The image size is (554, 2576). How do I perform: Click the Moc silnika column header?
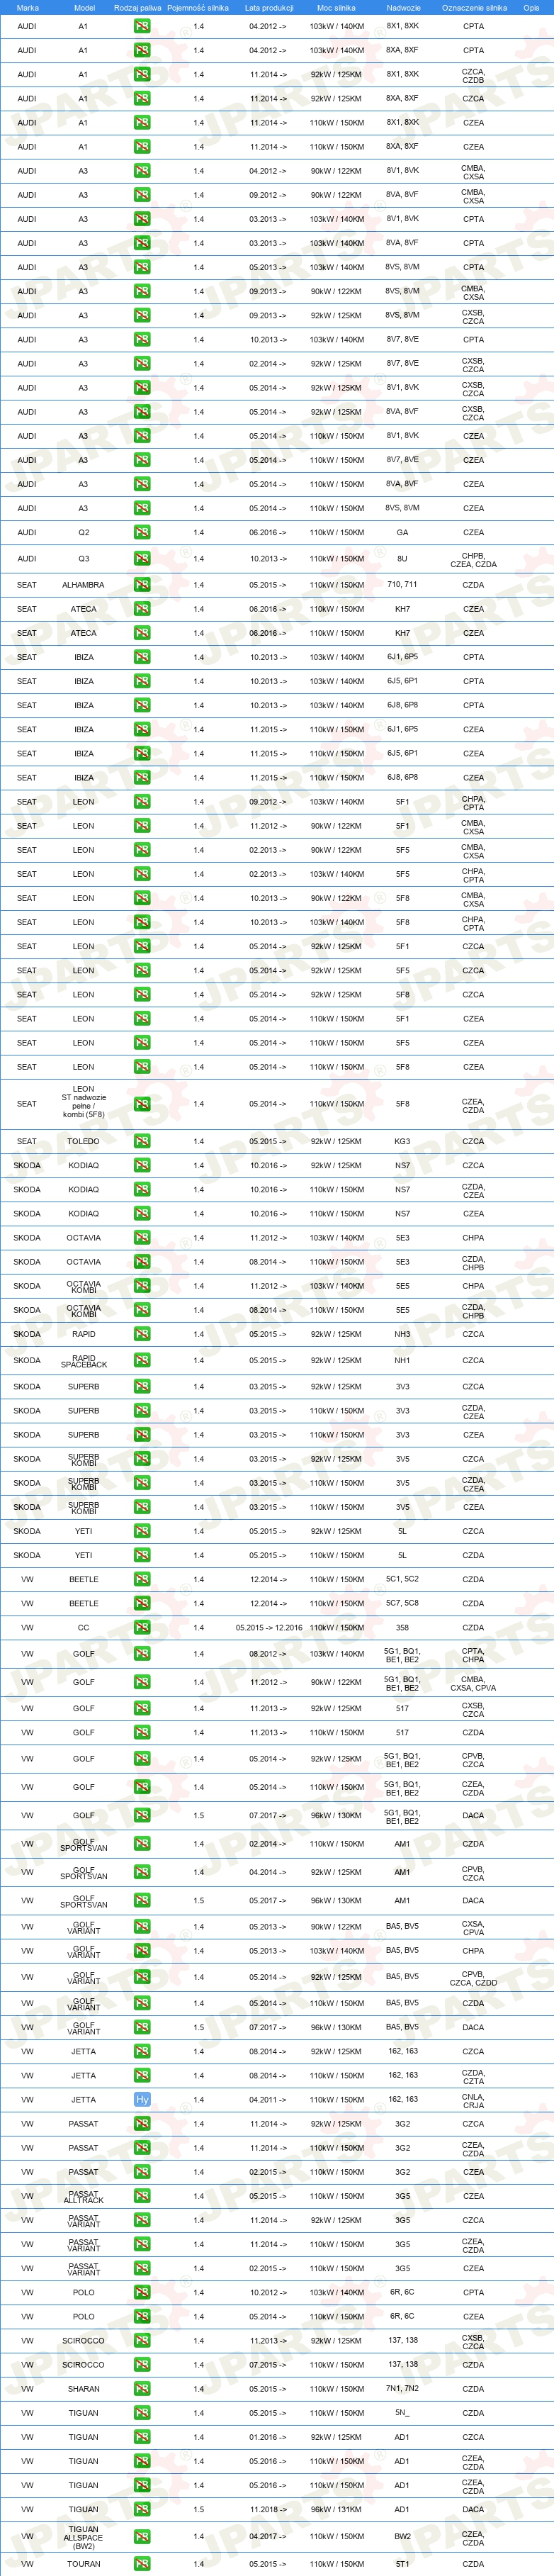click(x=336, y=7)
